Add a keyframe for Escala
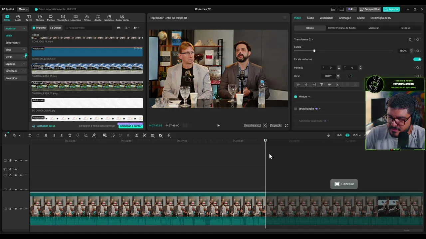Screen dimensions: 426x239 tap(418, 51)
